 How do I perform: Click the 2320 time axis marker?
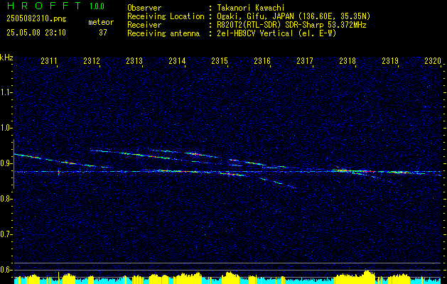click(x=433, y=60)
